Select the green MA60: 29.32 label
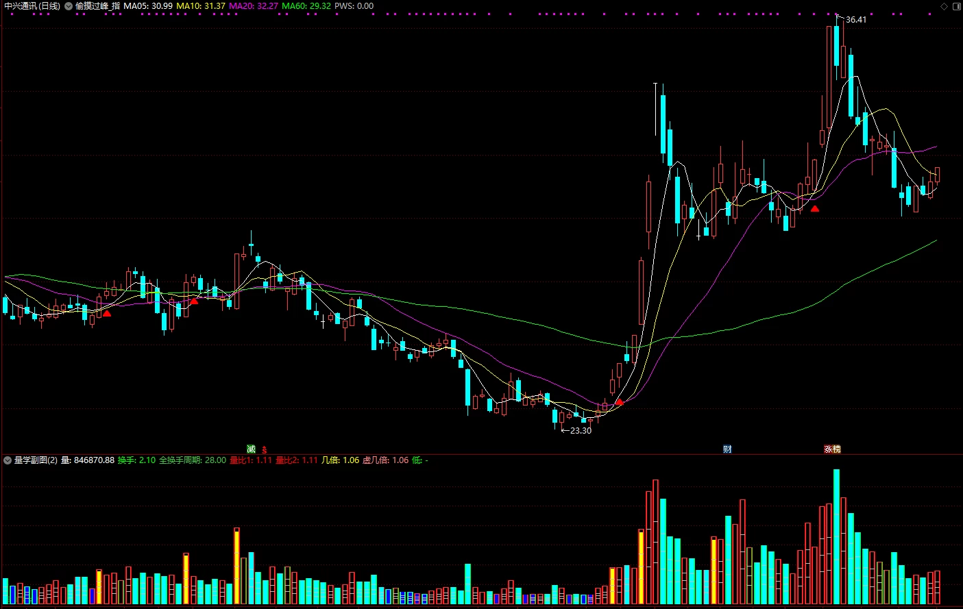Screen dimensions: 963x609 pyautogui.click(x=306, y=6)
